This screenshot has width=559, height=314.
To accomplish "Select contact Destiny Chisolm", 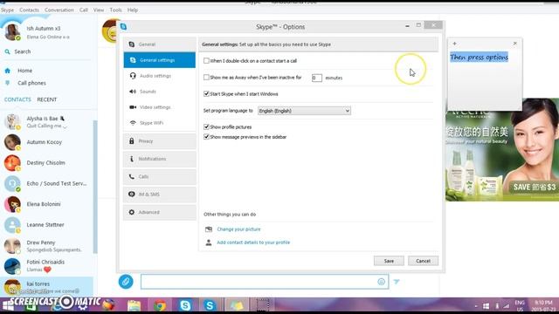I will 46,163.
